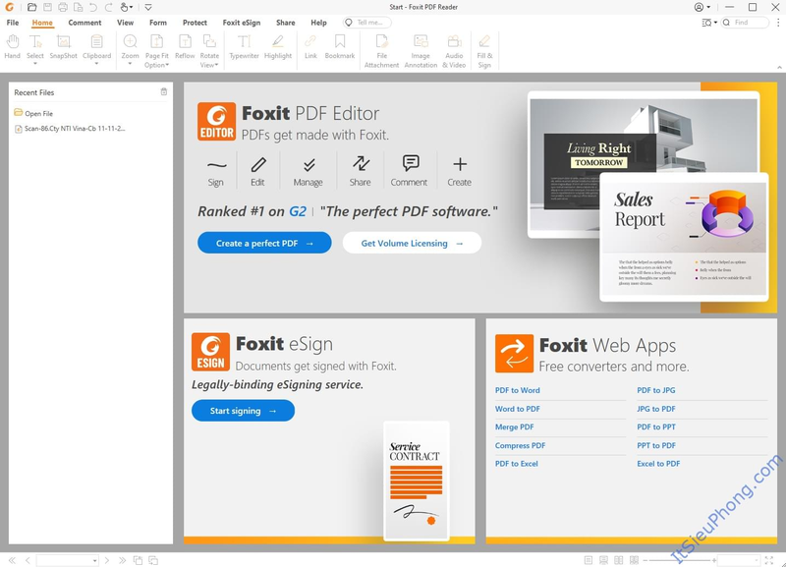The height and width of the screenshot is (567, 786).
Task: Click the Sales Report preview thumbnail
Action: 684,237
